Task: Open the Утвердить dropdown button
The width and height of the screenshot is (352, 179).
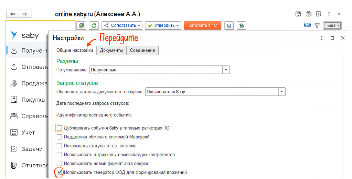Action: click(163, 26)
